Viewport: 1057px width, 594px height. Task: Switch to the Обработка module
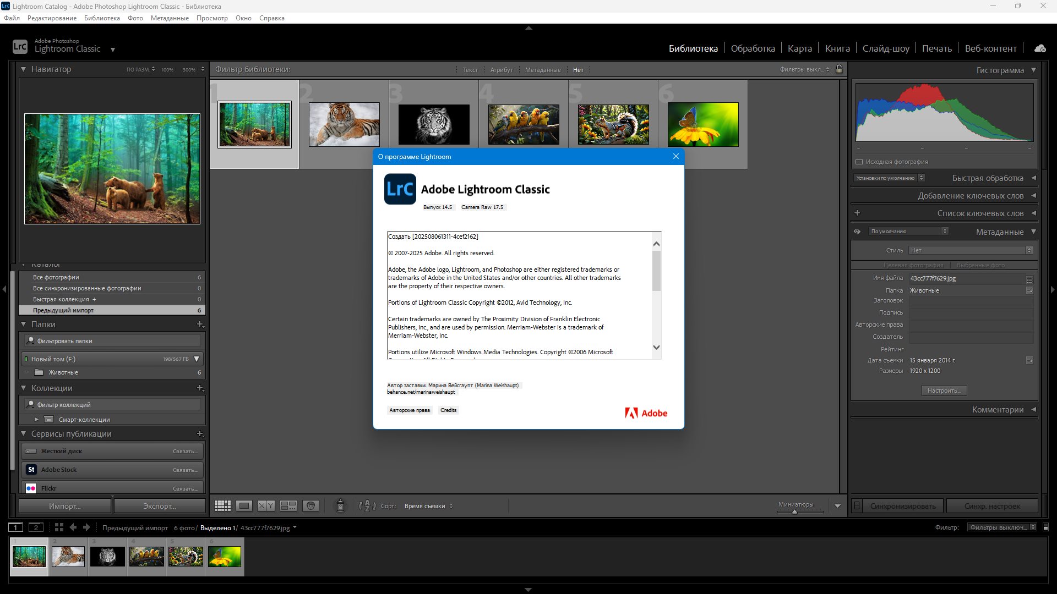[753, 48]
